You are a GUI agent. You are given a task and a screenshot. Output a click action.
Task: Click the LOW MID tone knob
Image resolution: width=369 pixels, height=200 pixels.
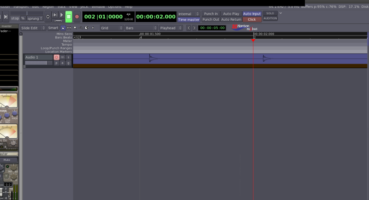pos(7,115)
